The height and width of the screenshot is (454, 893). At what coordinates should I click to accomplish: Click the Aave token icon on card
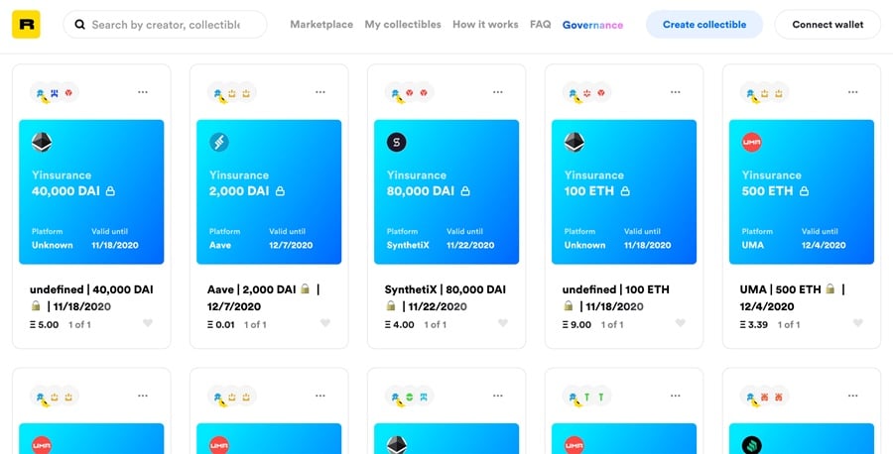219,143
